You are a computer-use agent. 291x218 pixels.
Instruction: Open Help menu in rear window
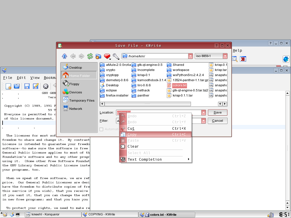tap(237, 51)
